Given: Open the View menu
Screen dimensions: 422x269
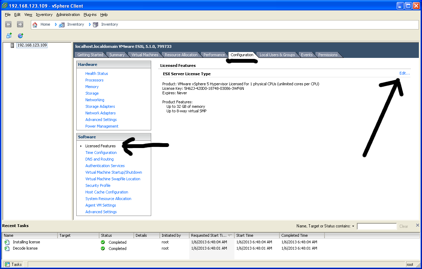Looking at the screenshot, I should click(x=28, y=15).
